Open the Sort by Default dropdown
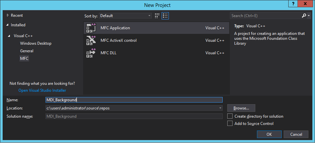The width and height of the screenshot is (315, 143). pyautogui.click(x=125, y=16)
